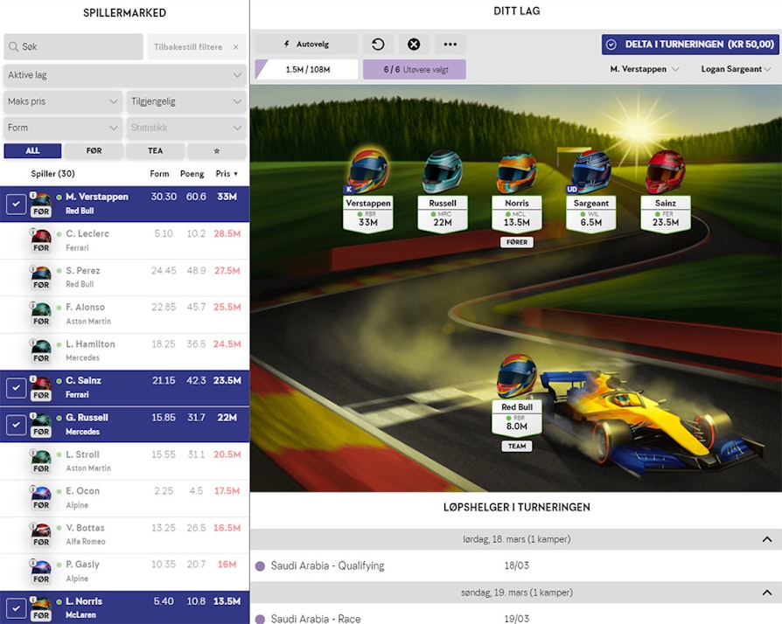Select the ALL filter tab

(x=32, y=151)
